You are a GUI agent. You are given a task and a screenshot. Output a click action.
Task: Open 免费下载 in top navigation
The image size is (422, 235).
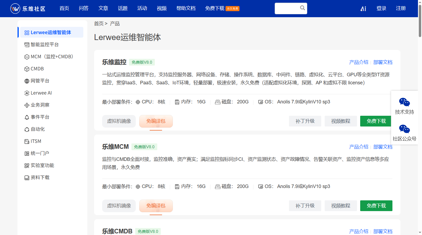(215, 8)
